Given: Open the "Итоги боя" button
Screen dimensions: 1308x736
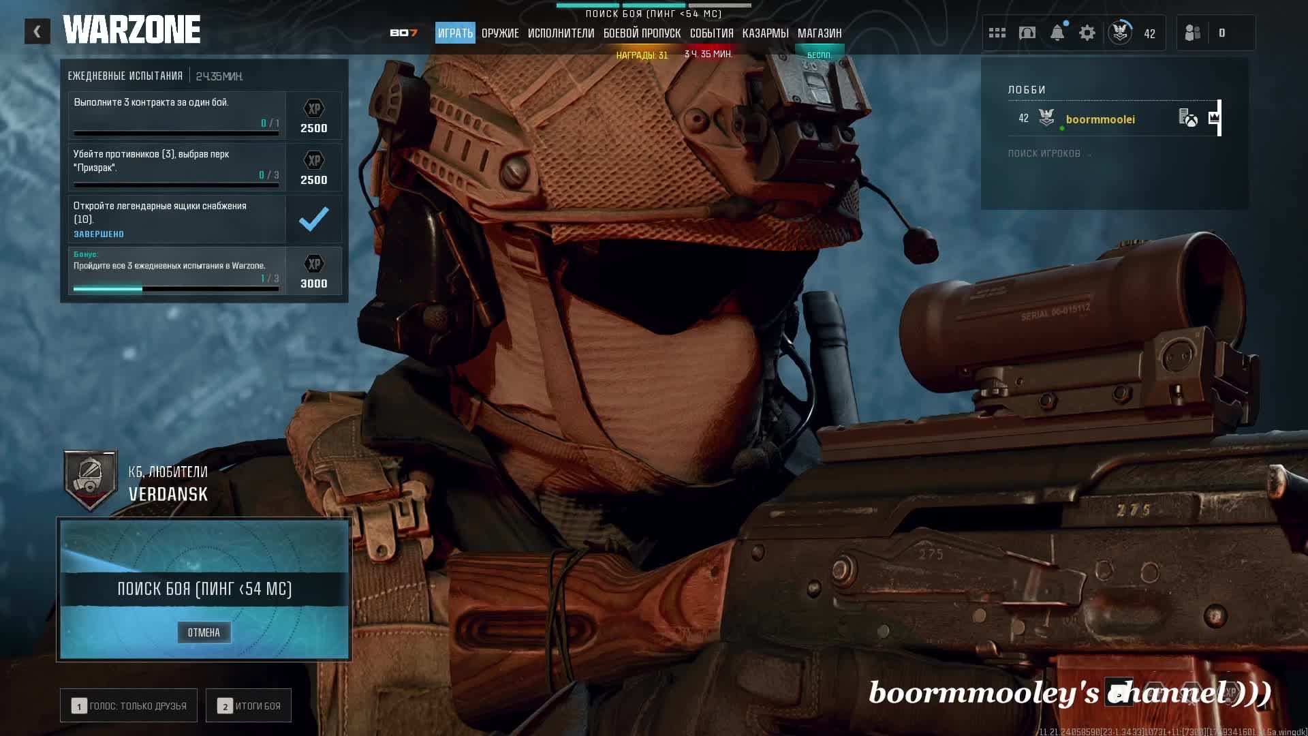Looking at the screenshot, I should (249, 705).
